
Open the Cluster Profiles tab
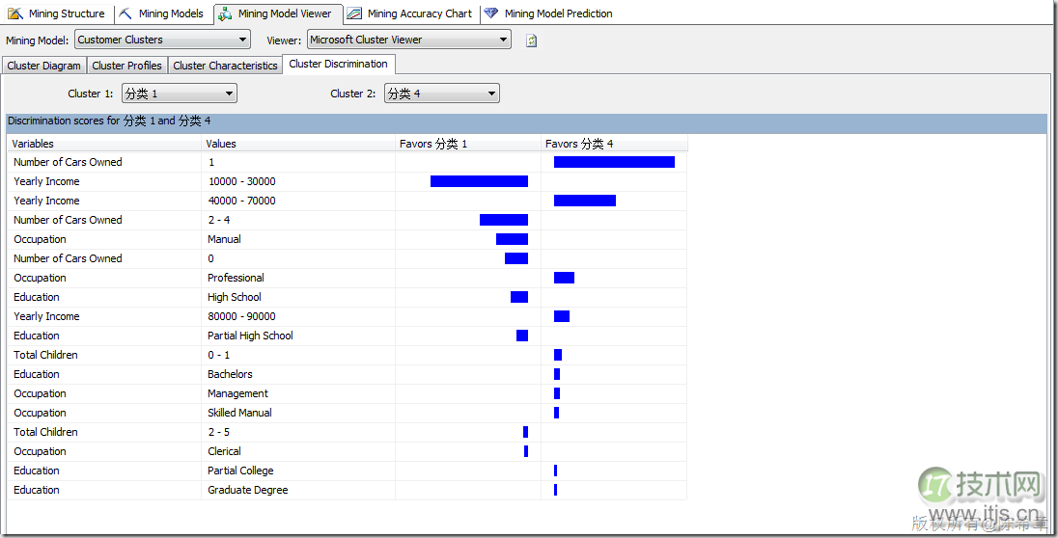tap(126, 66)
